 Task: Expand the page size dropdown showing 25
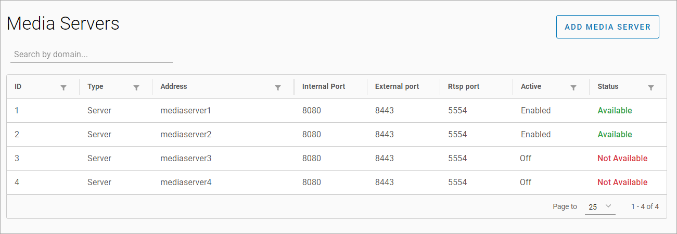point(600,207)
